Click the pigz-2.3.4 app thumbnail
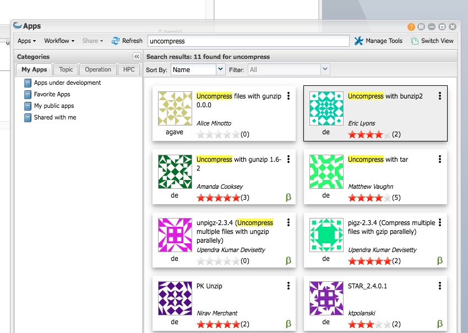Screen dimensions: 468x333 pos(326,235)
